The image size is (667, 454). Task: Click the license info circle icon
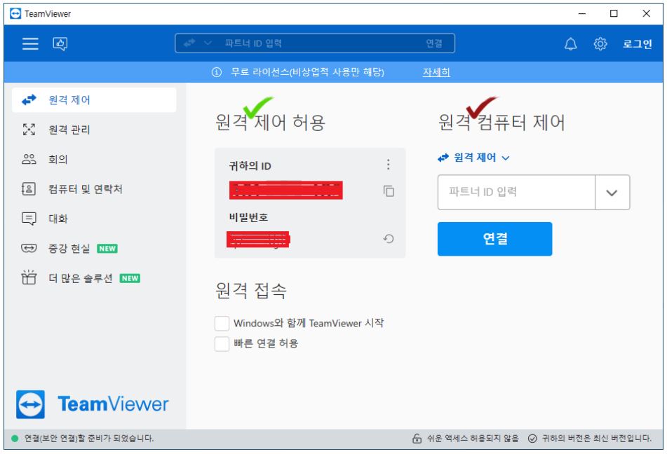pos(217,72)
